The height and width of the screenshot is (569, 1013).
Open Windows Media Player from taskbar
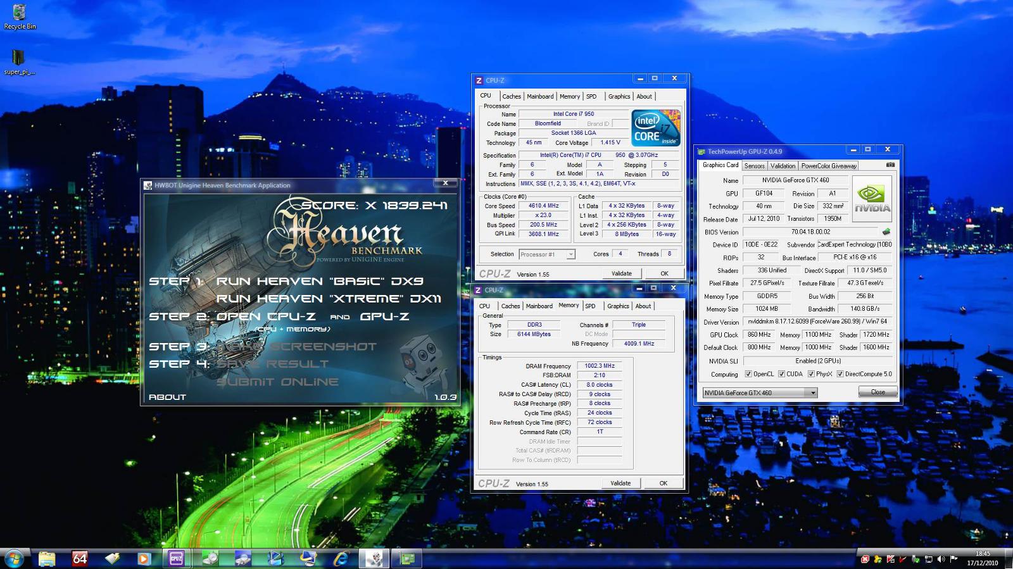[144, 558]
